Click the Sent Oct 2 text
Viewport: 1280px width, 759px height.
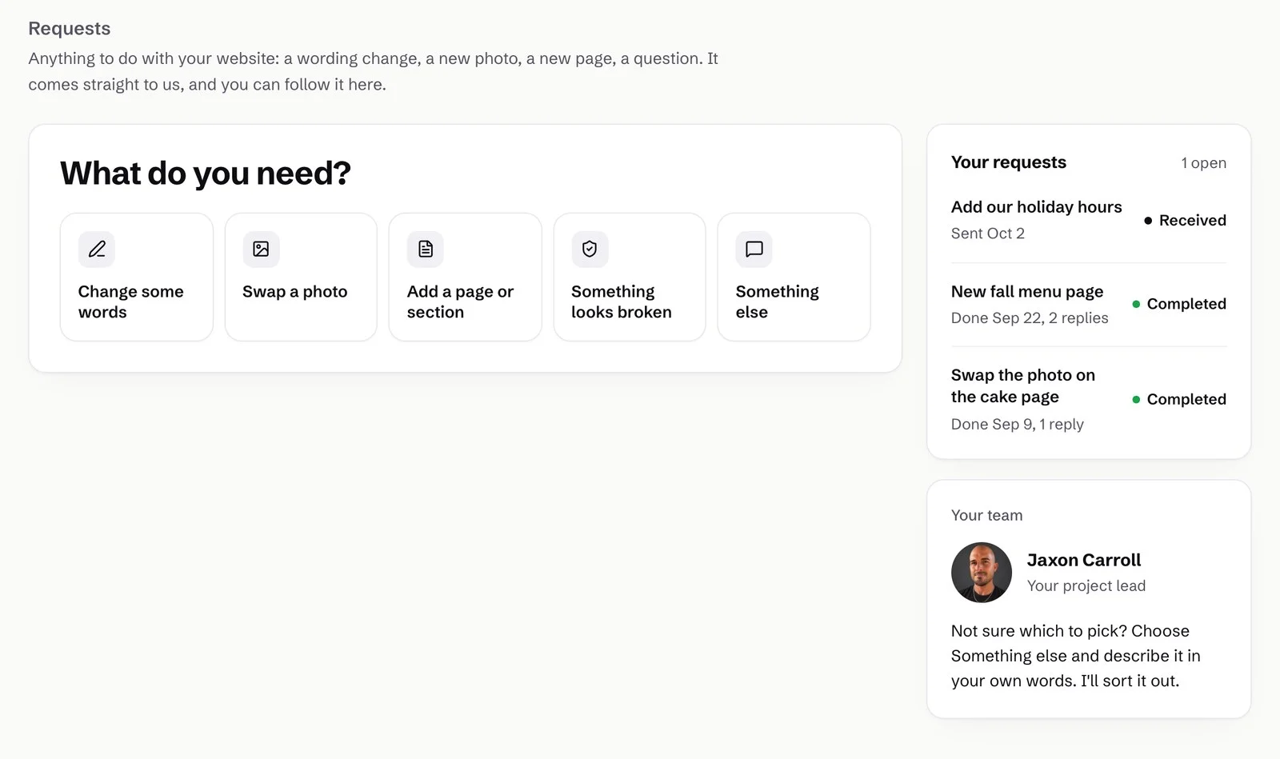coord(988,234)
